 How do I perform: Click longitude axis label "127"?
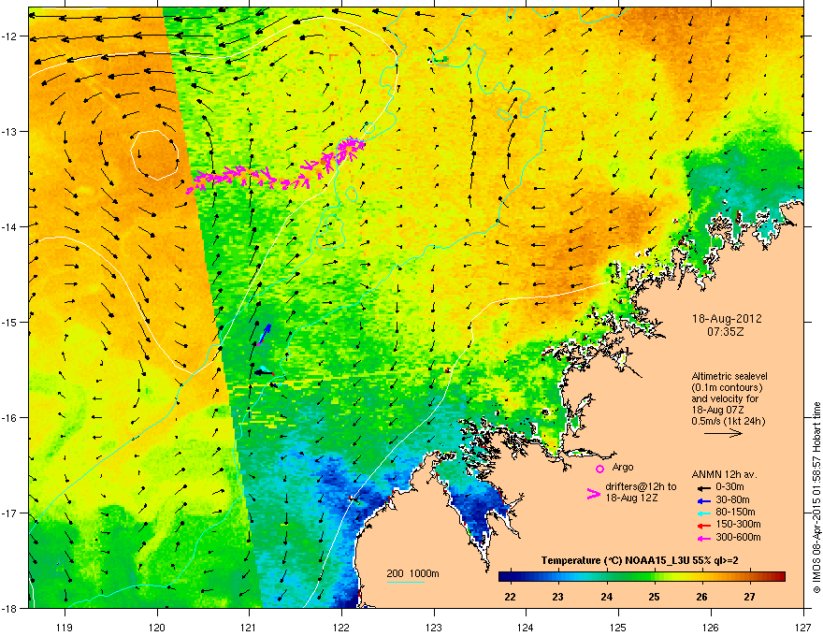(x=803, y=627)
